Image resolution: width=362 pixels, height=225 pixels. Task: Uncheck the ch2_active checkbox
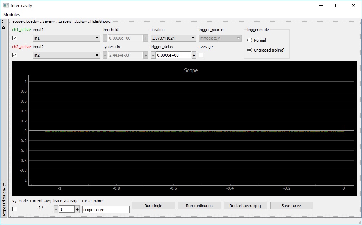click(15, 55)
